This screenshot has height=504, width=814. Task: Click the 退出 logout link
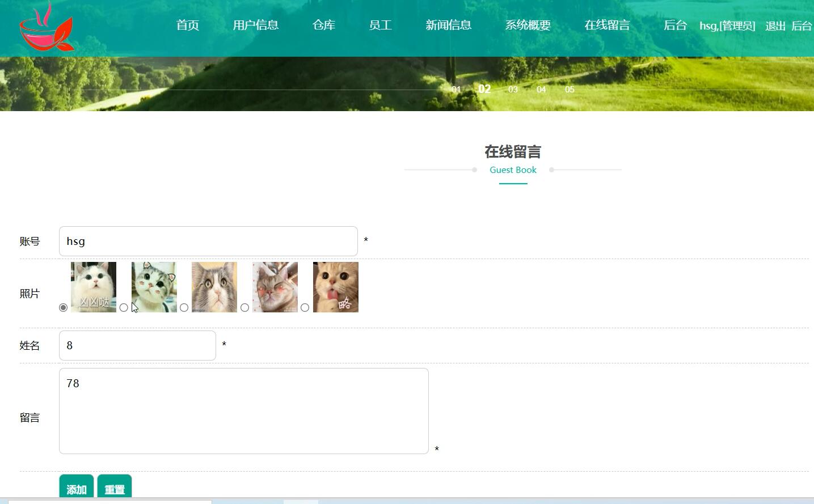point(775,26)
